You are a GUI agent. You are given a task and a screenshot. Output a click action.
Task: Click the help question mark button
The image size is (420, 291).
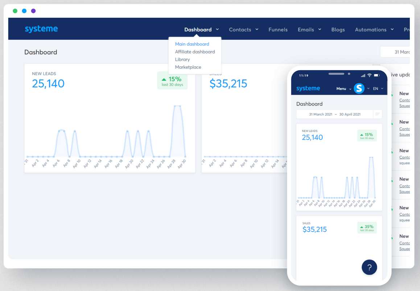(x=369, y=267)
